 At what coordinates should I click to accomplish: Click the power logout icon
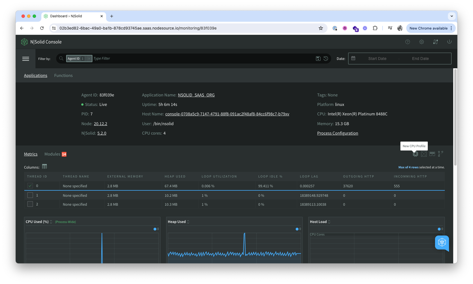click(449, 42)
